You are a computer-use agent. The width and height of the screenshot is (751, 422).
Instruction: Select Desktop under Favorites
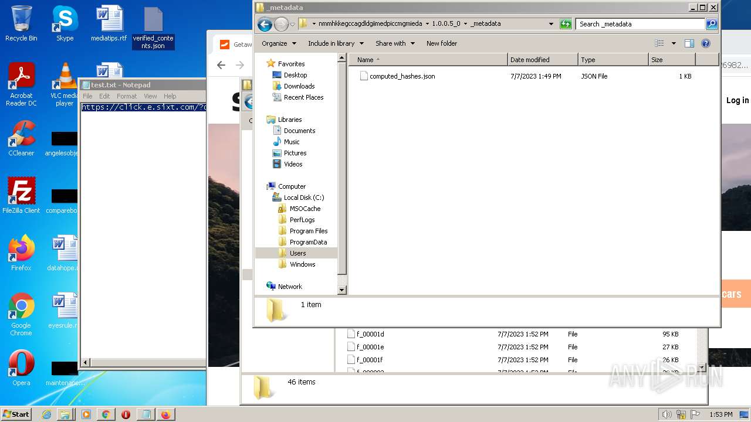click(x=295, y=75)
